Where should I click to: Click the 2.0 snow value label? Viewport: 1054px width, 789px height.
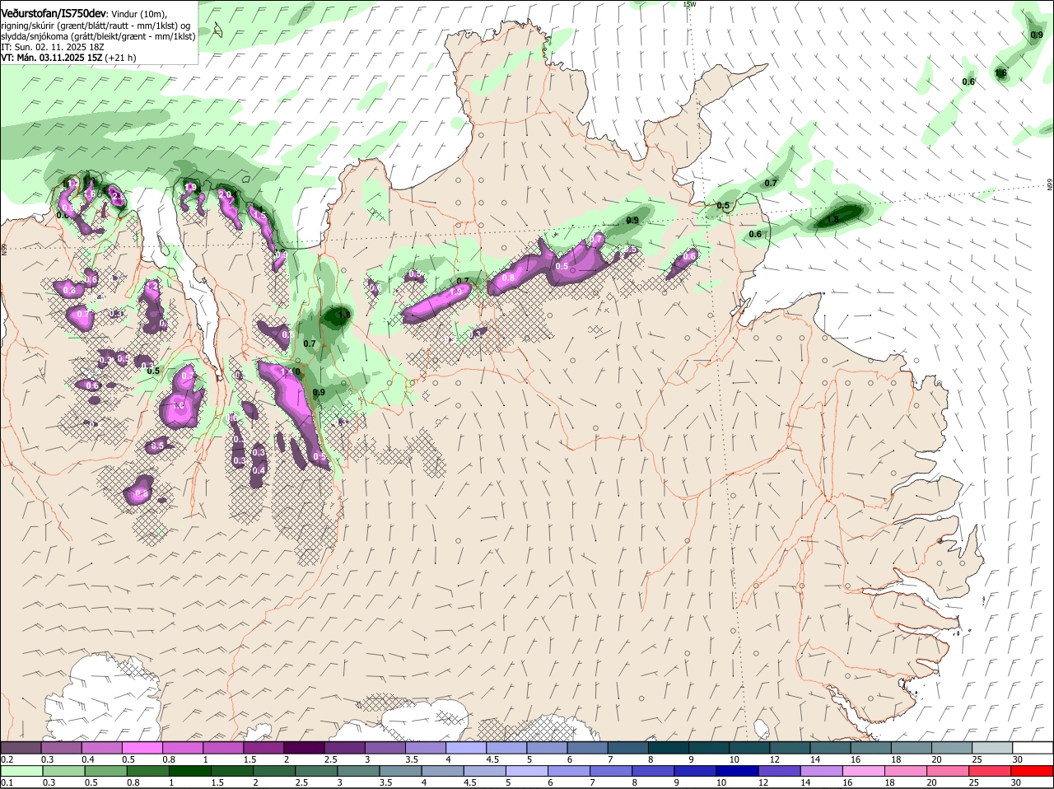tap(224, 194)
